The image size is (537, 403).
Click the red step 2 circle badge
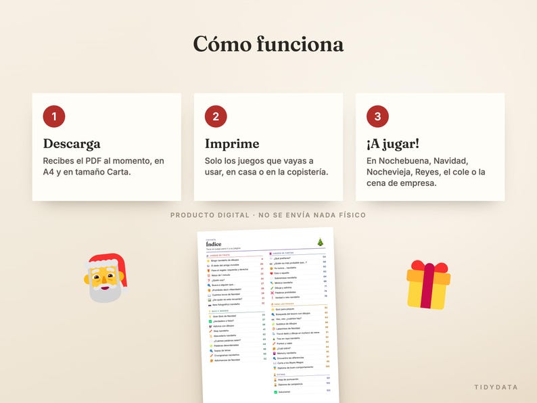click(216, 116)
